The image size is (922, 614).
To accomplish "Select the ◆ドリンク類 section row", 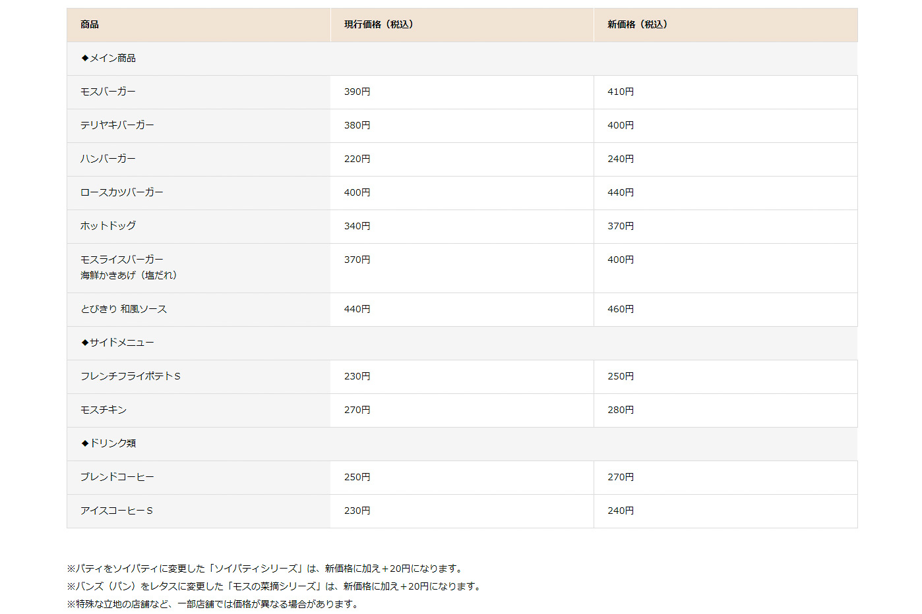I will [462, 444].
